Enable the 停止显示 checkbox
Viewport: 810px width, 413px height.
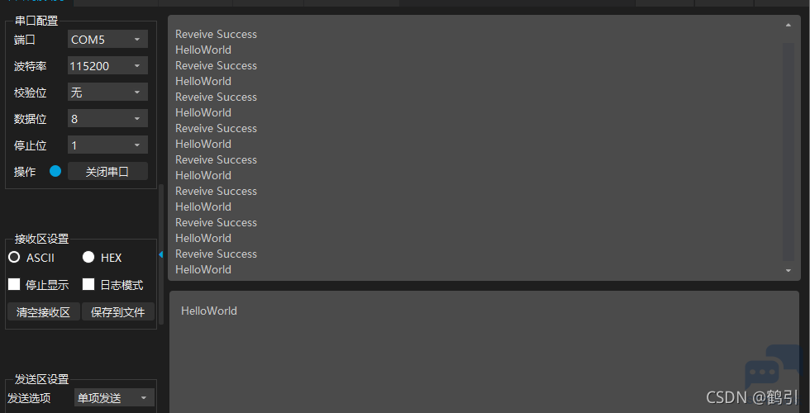(x=14, y=284)
